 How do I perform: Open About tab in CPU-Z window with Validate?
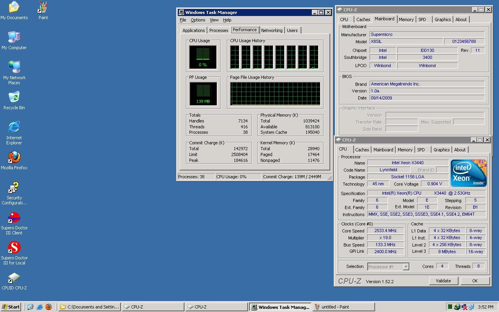pyautogui.click(x=460, y=150)
